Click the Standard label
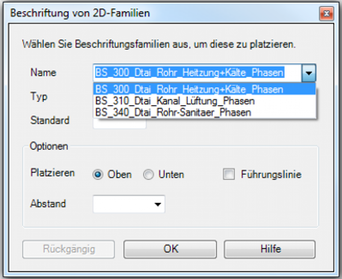 (x=50, y=120)
